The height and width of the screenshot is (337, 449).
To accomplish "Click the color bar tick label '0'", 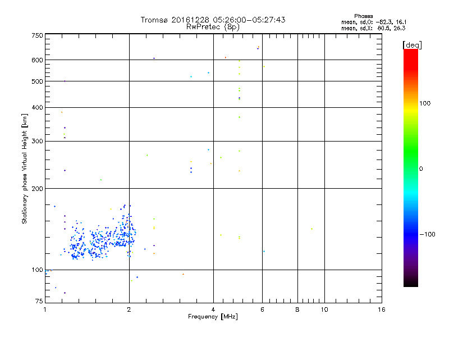I will pos(420,169).
